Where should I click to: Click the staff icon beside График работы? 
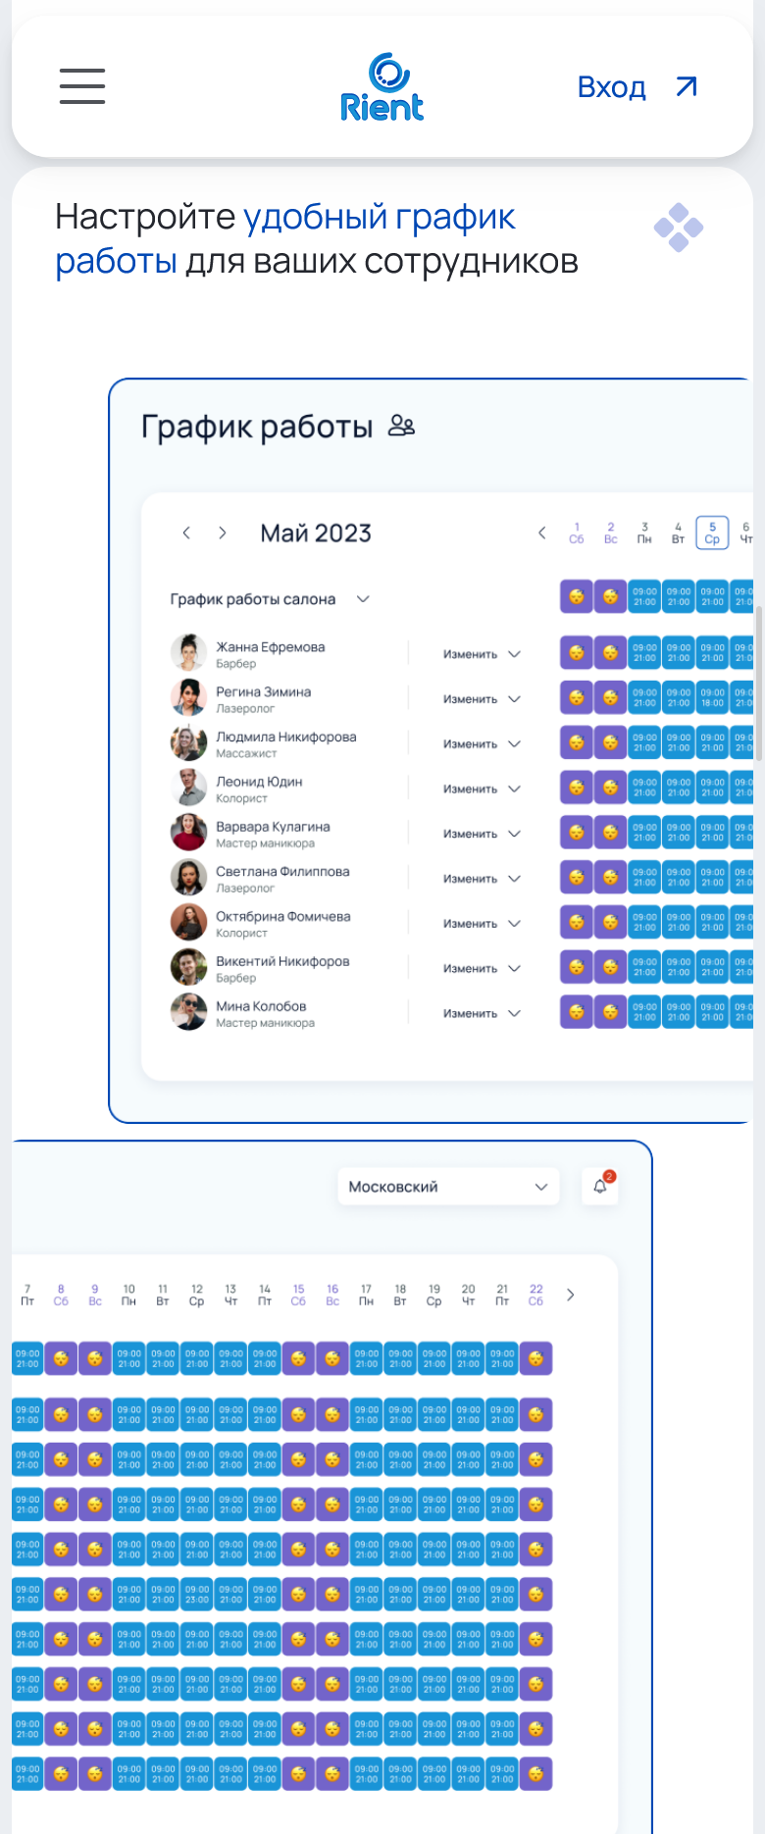401,426
